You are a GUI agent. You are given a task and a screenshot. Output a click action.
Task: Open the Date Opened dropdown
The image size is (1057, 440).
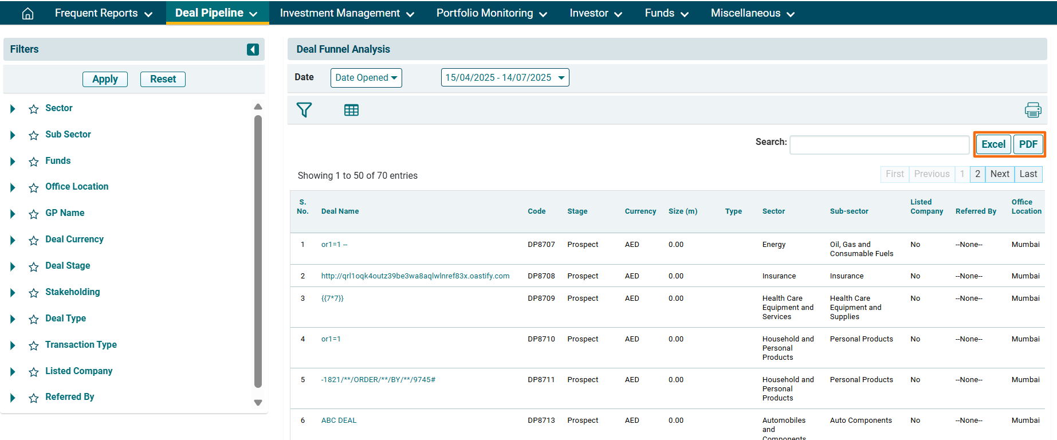pyautogui.click(x=366, y=78)
